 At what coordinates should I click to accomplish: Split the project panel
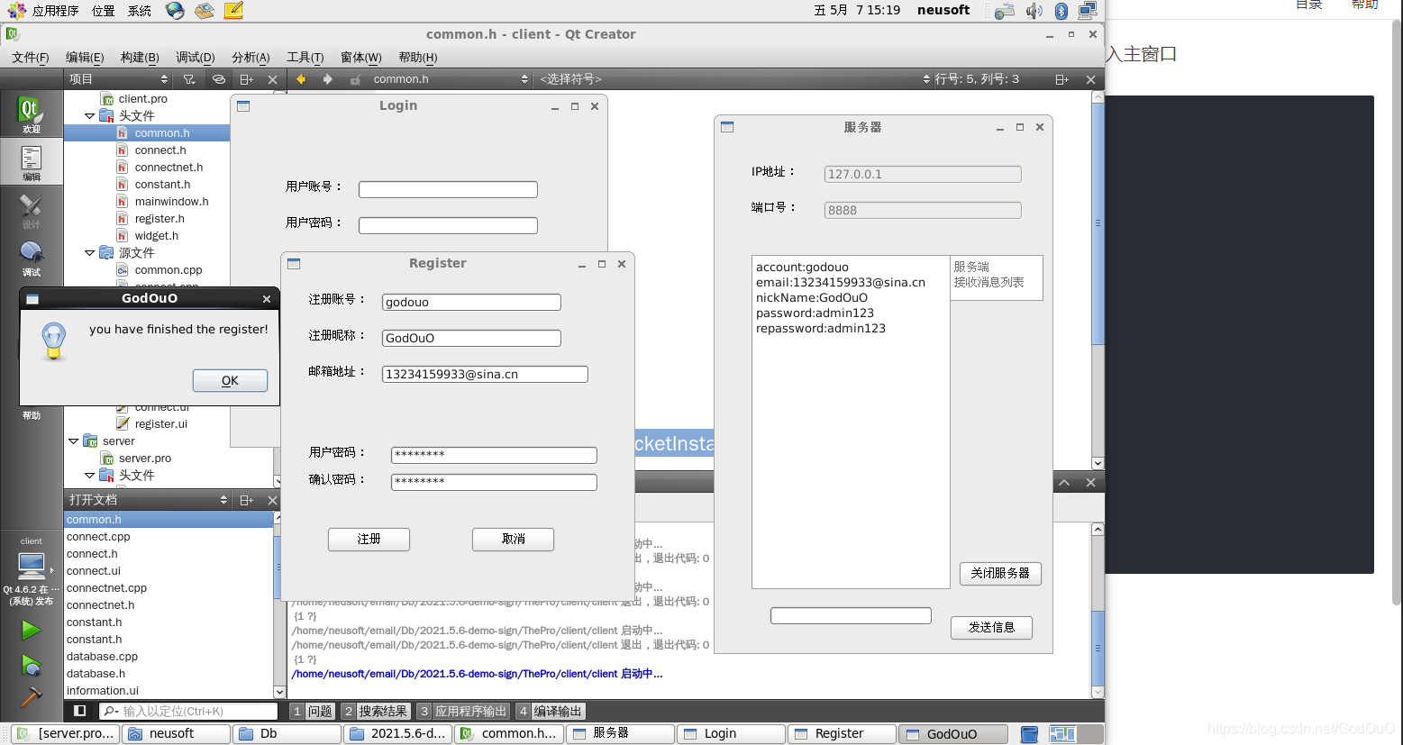click(x=246, y=79)
